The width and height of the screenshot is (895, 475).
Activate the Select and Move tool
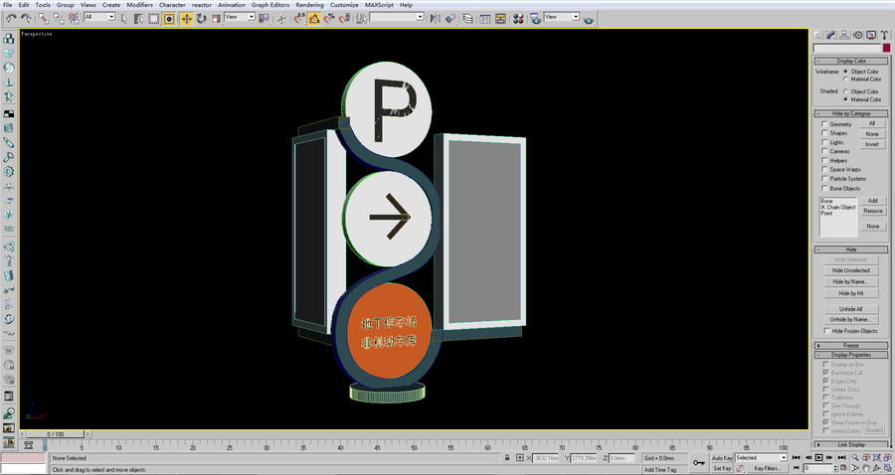[186, 18]
